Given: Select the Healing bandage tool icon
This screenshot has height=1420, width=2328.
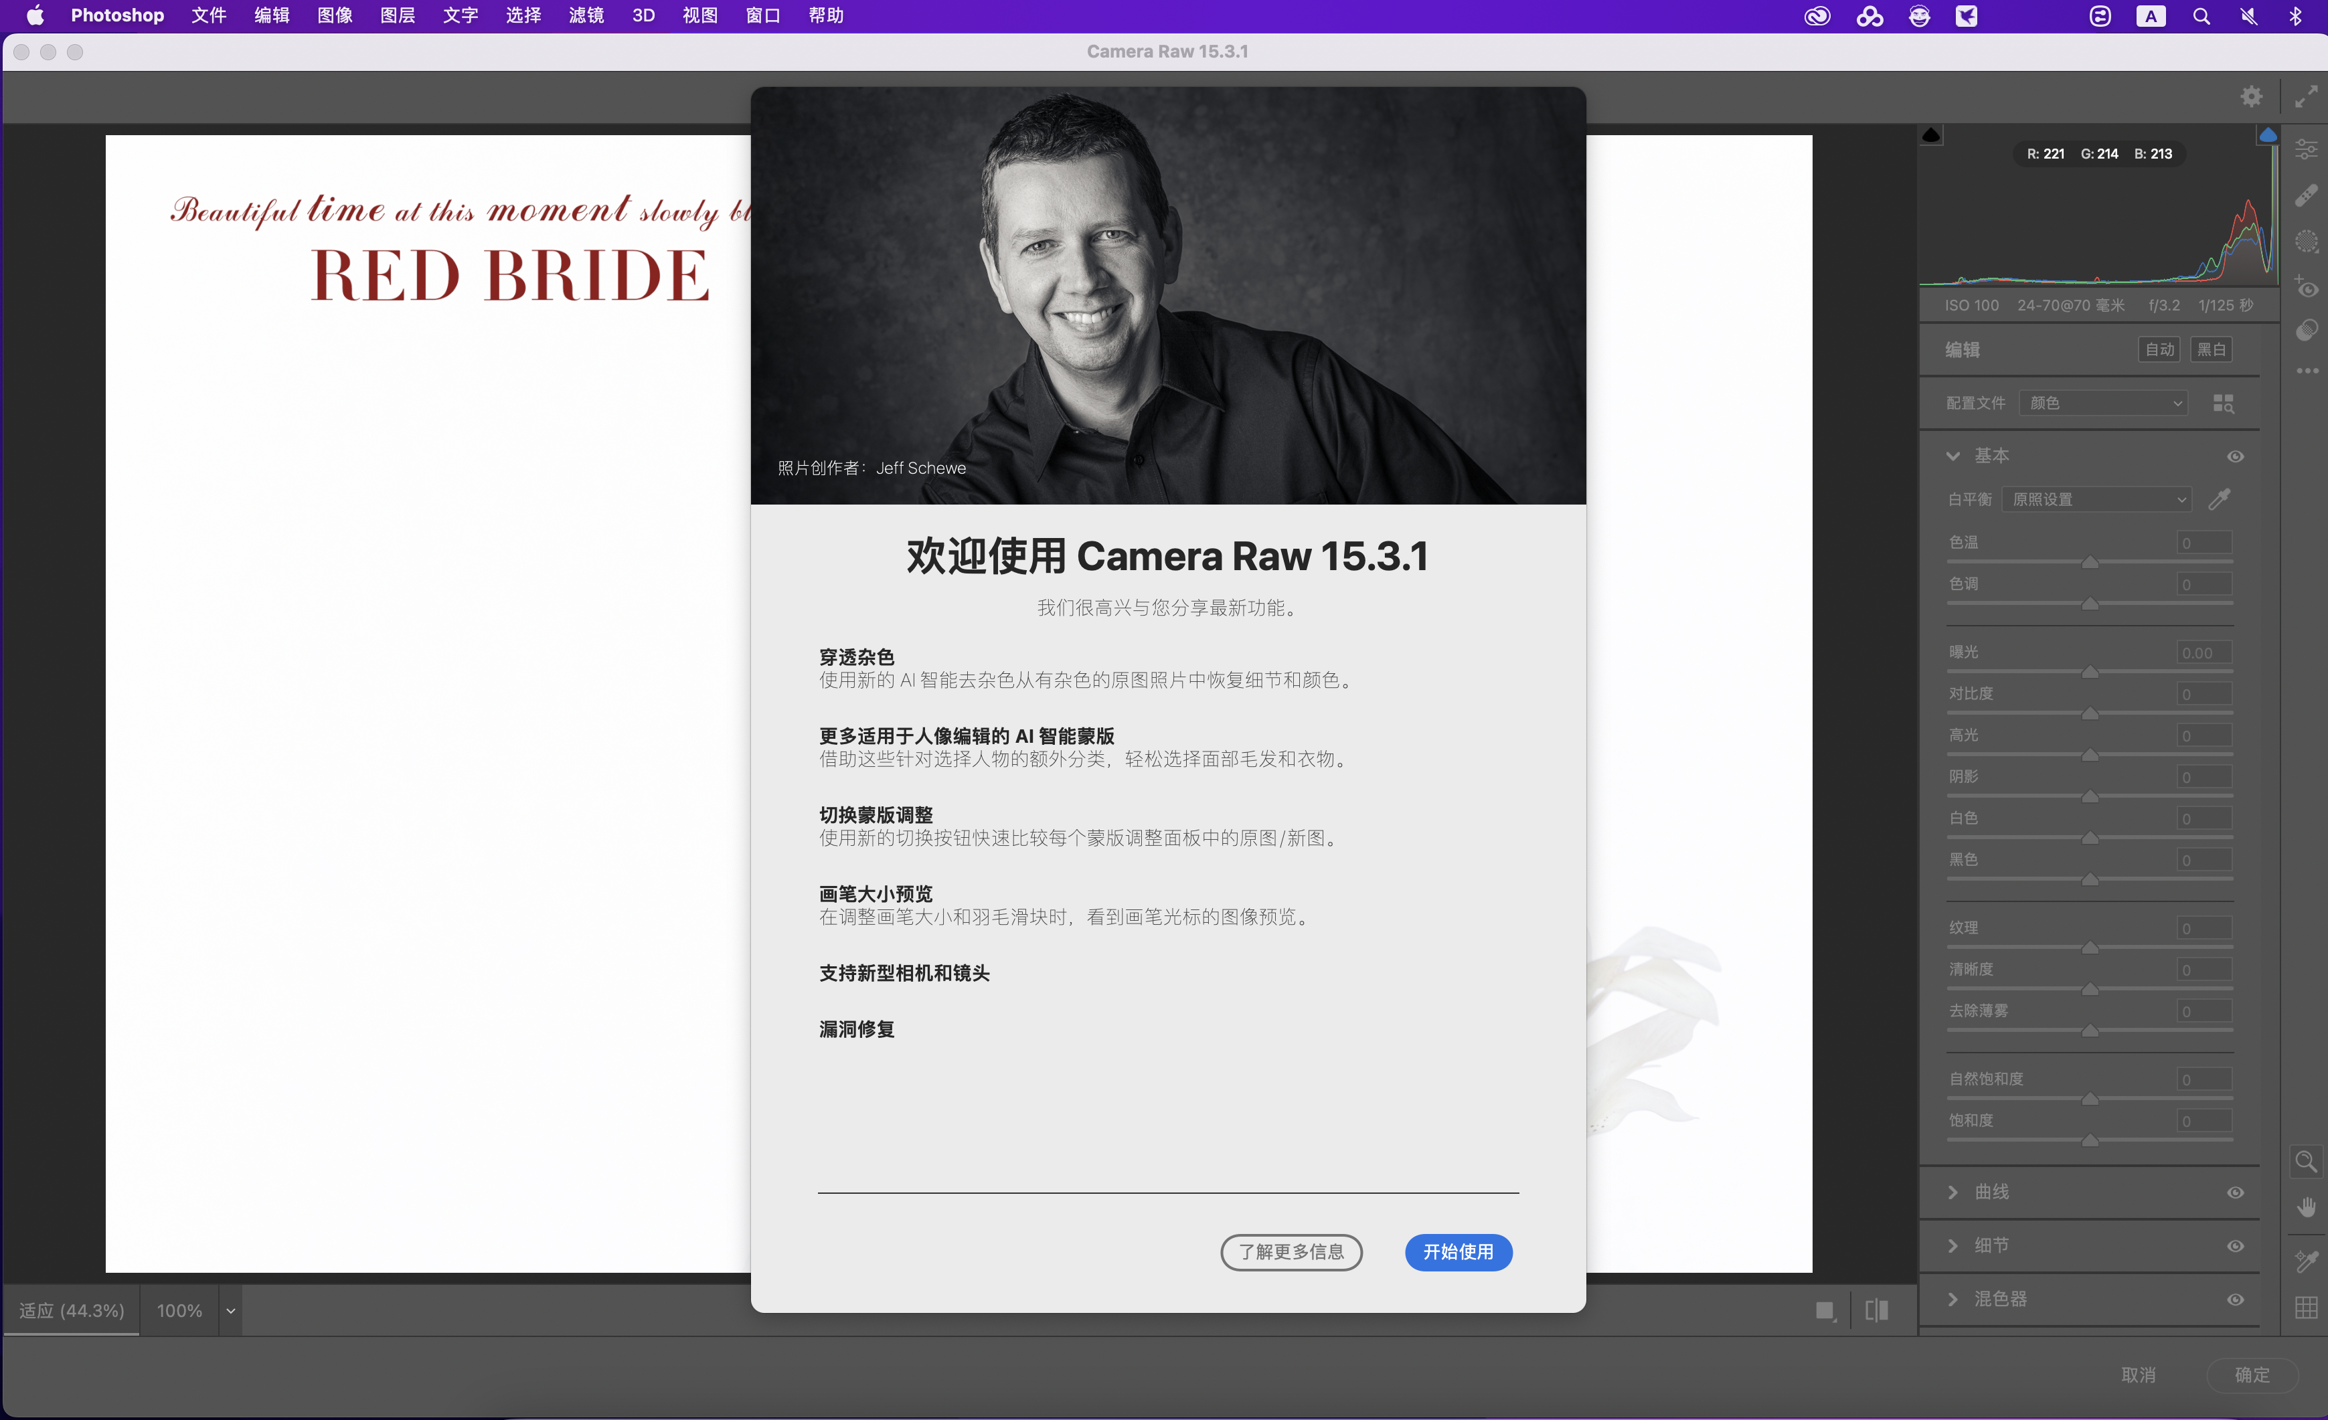Looking at the screenshot, I should [x=2307, y=195].
